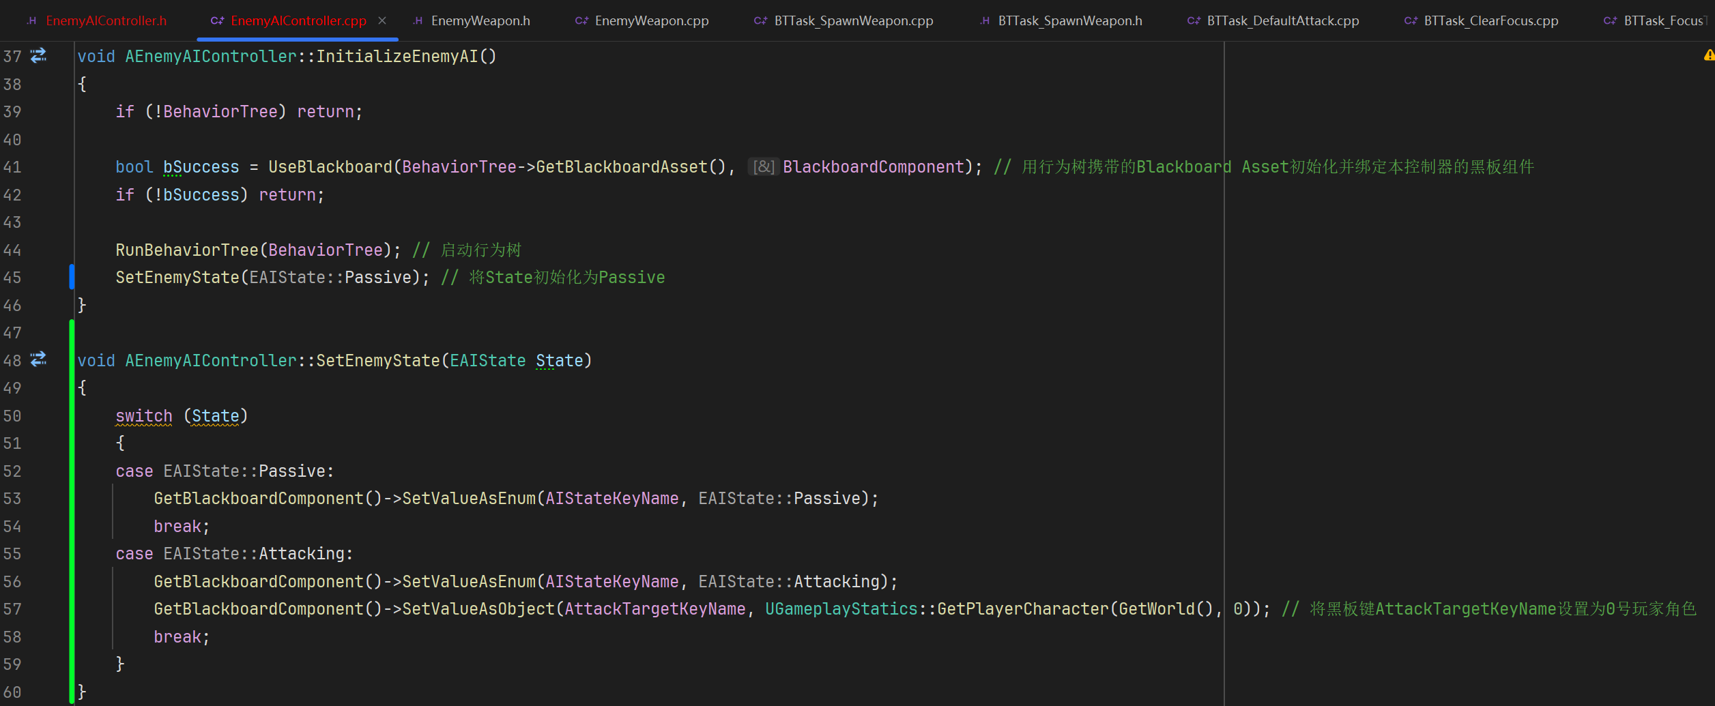Show the BTTask_ClearFocus.cpp tab
The image size is (1715, 706).
pyautogui.click(x=1482, y=20)
